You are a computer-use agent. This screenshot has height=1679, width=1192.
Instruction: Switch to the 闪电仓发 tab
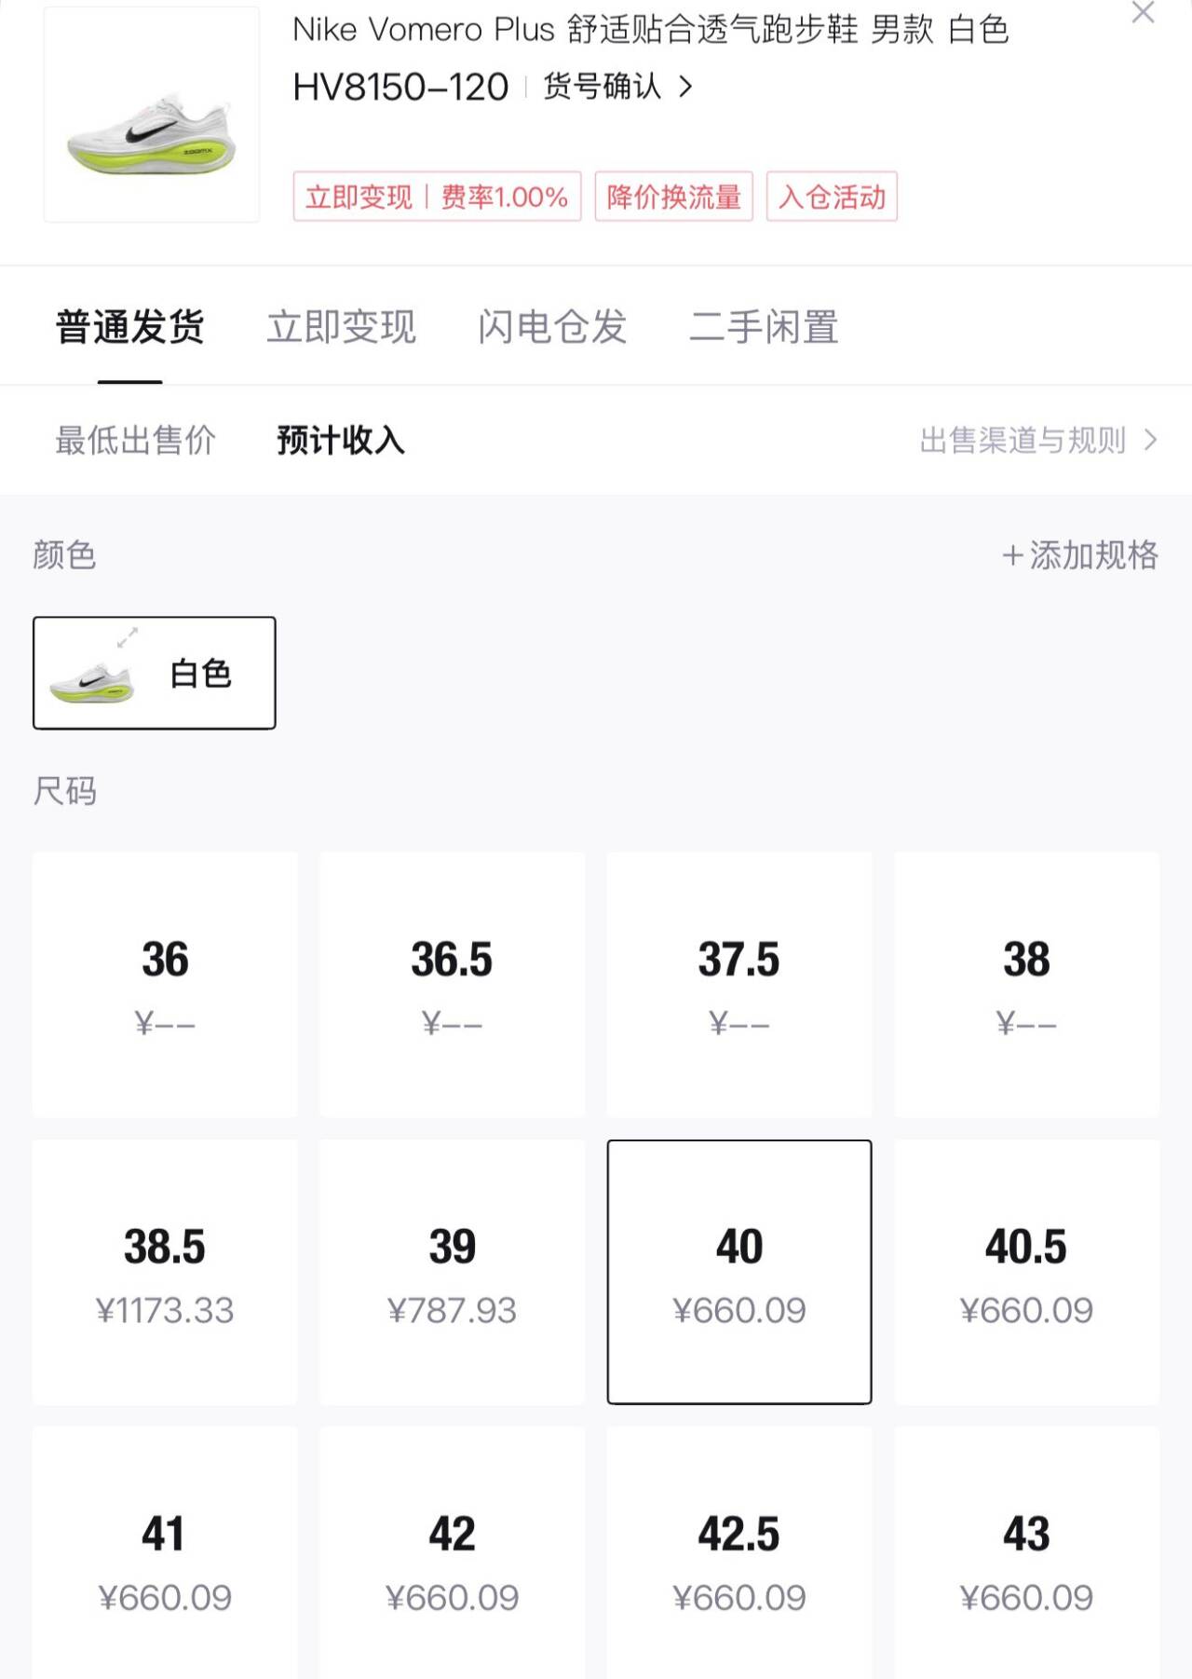pos(552,327)
